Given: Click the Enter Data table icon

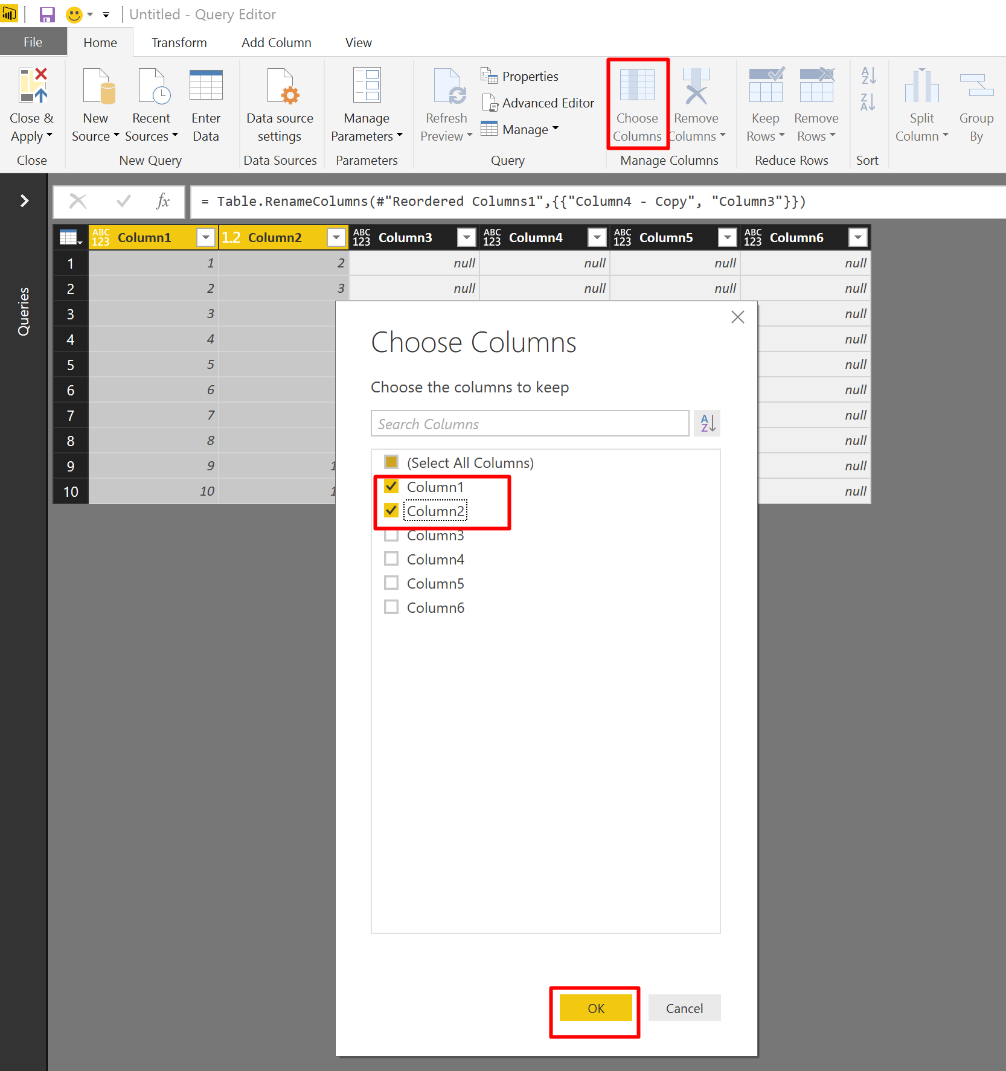Looking at the screenshot, I should [206, 85].
